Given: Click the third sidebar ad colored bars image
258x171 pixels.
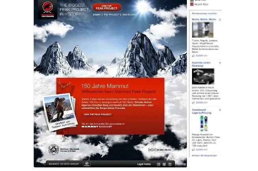Looking at the screenshot, I should click(x=204, y=123).
